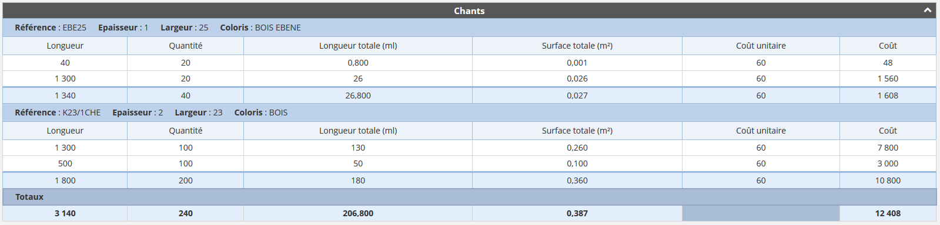Select the EBE25 reference group header
This screenshot has width=940, height=225.
[469, 28]
